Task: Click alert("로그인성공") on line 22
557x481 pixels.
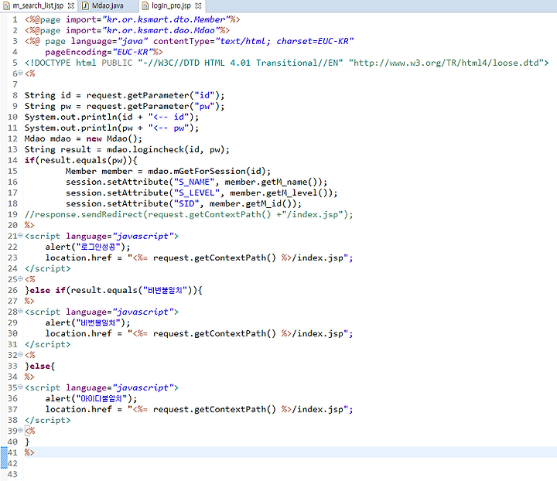Action: coord(87,247)
